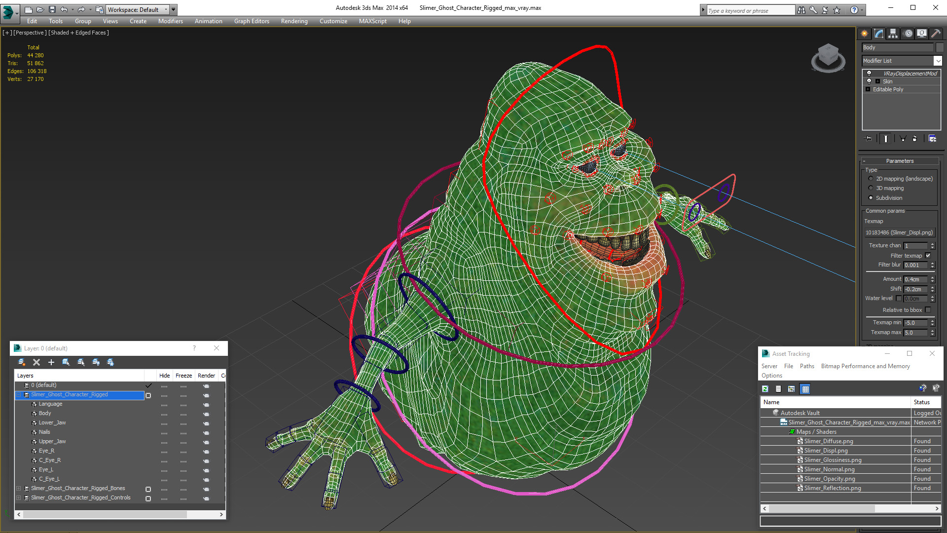The image size is (947, 533).
Task: Click table view icon in Asset Tracking toolbar
Action: [805, 389]
